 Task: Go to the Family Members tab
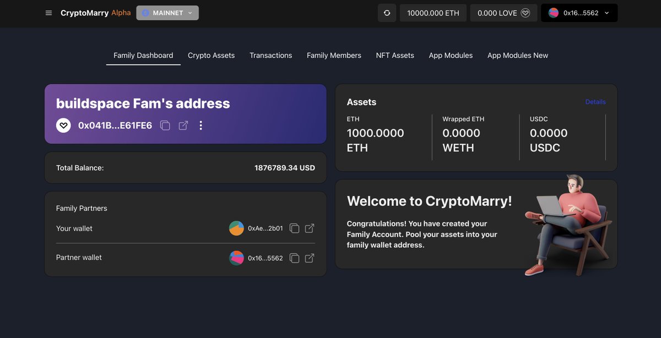[334, 55]
